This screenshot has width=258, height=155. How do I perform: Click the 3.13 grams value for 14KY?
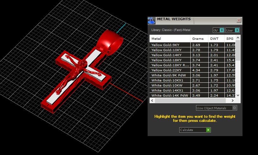pyautogui.click(x=196, y=55)
